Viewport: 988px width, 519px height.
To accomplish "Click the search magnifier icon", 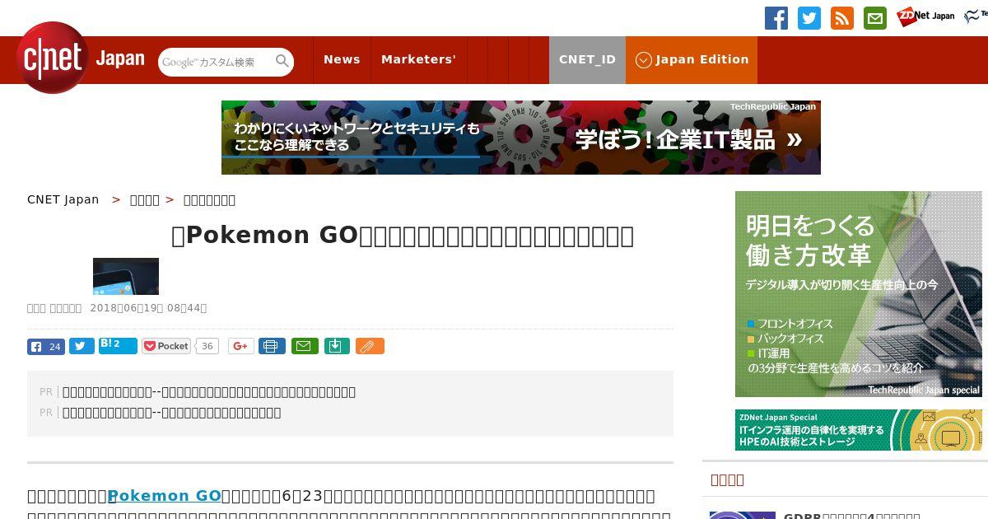I will click(282, 61).
